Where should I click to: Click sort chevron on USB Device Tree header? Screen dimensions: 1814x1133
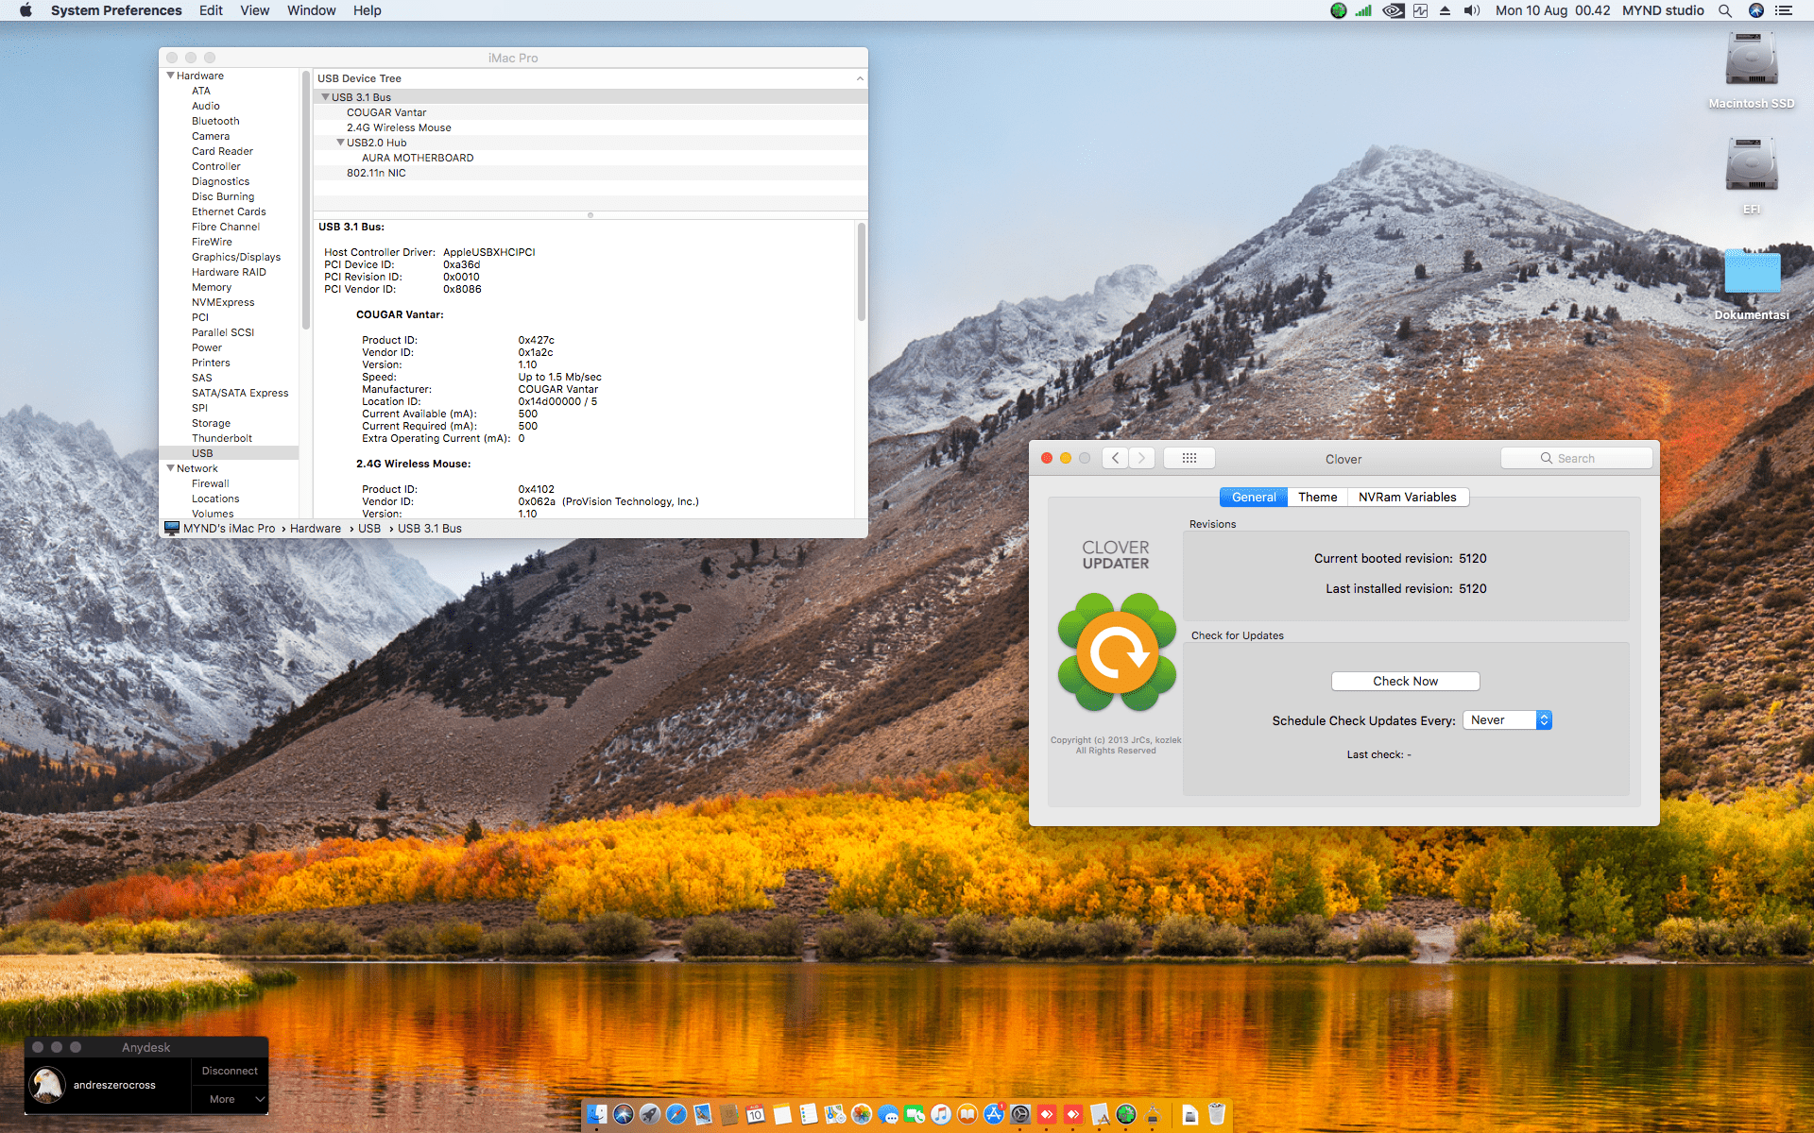(860, 78)
